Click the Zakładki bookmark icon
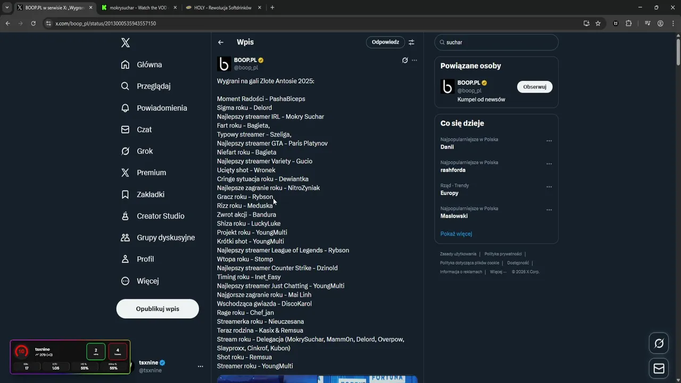 point(125,194)
